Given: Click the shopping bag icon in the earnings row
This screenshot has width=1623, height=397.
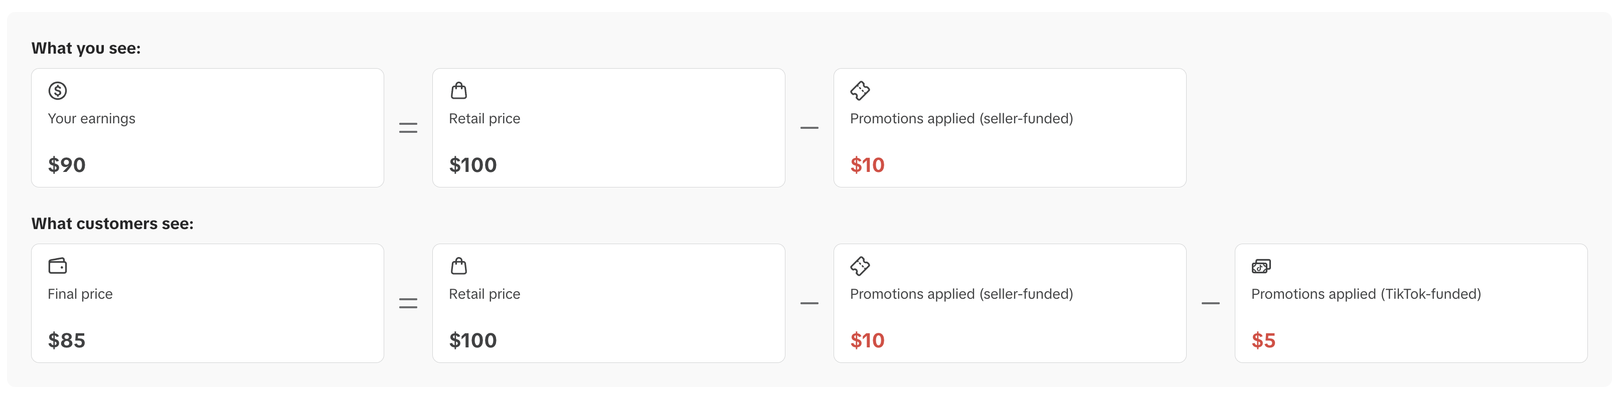Looking at the screenshot, I should (459, 91).
